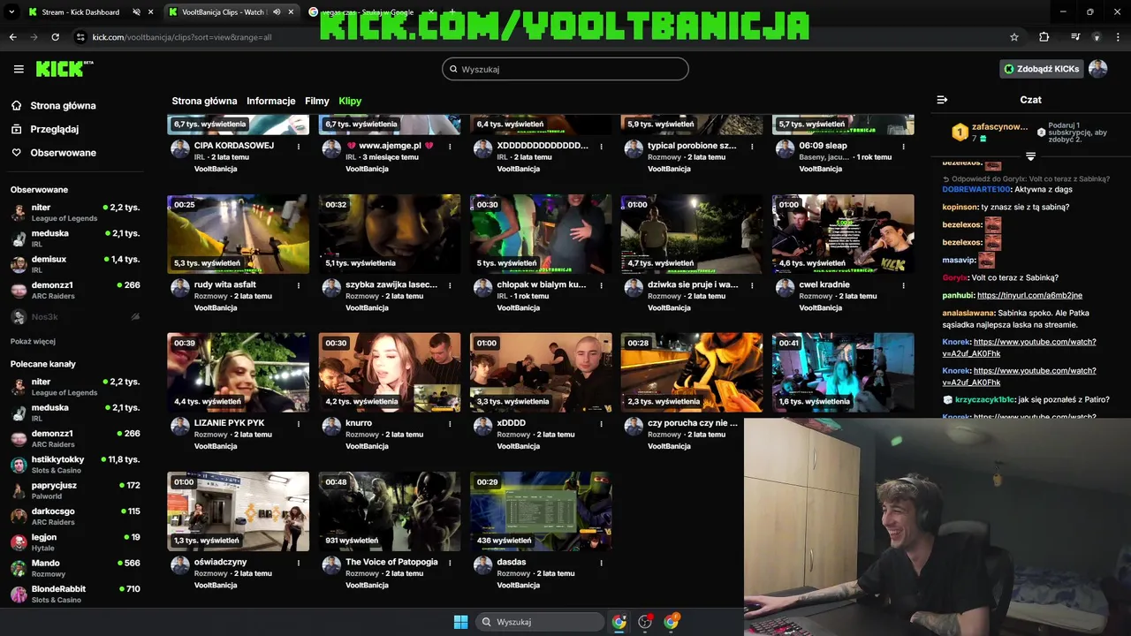Open legjon recommended channel

point(75,542)
